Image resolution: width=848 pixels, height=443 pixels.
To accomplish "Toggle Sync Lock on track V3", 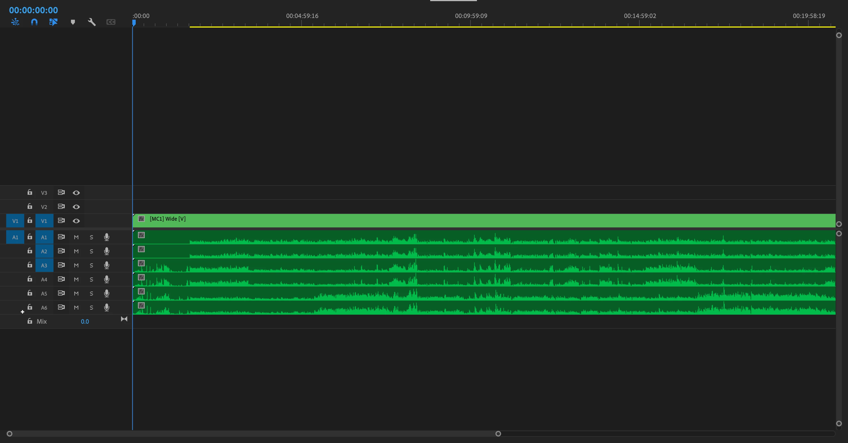I will 61,193.
